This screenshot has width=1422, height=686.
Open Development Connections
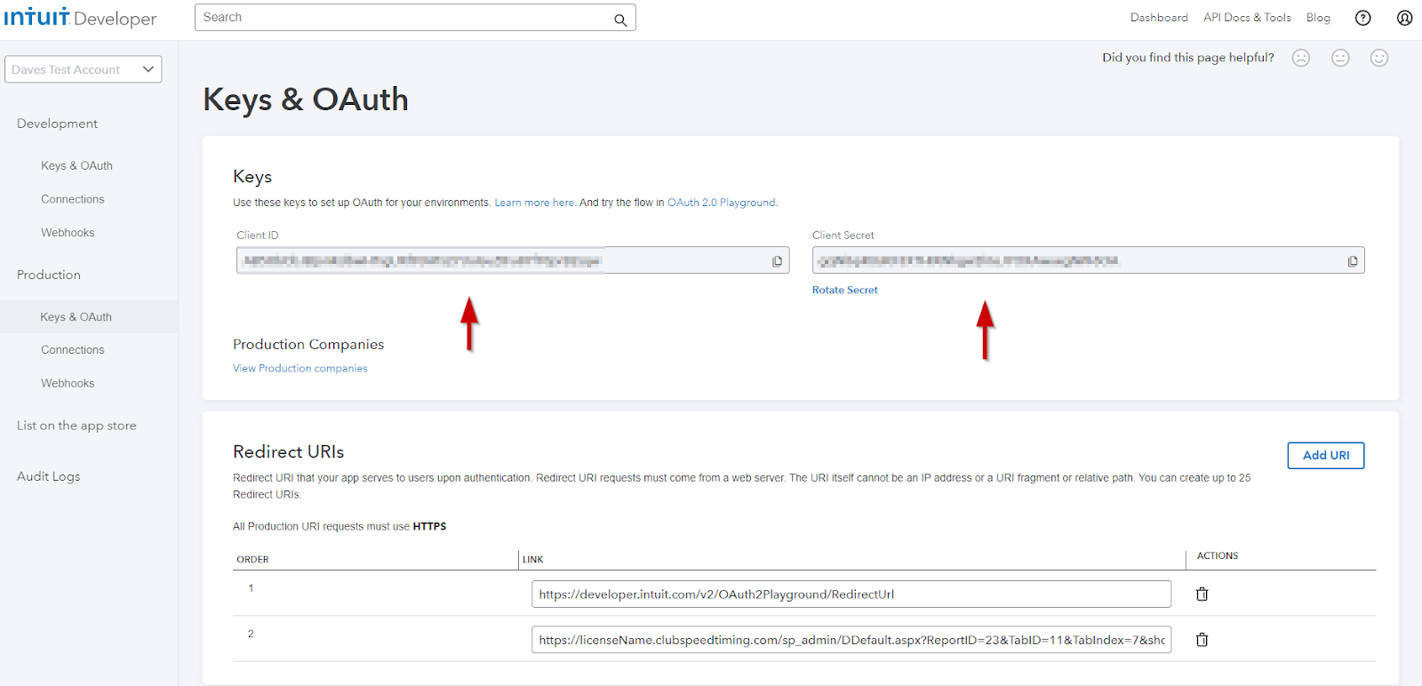73,199
